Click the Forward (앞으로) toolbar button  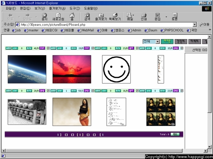(28, 17)
